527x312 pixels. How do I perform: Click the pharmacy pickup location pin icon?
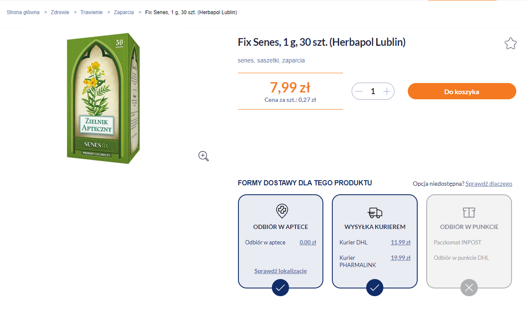coord(282,211)
